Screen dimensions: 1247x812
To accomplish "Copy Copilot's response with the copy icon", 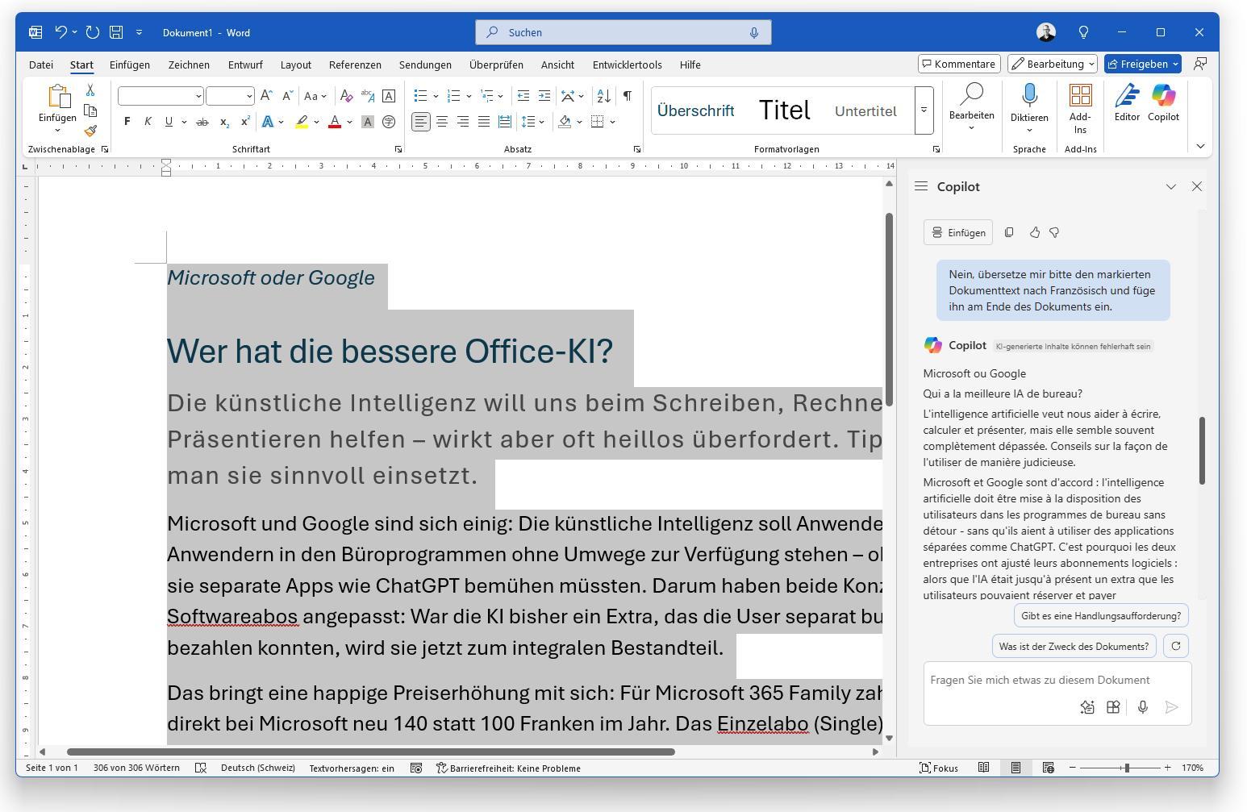I will [x=1009, y=232].
